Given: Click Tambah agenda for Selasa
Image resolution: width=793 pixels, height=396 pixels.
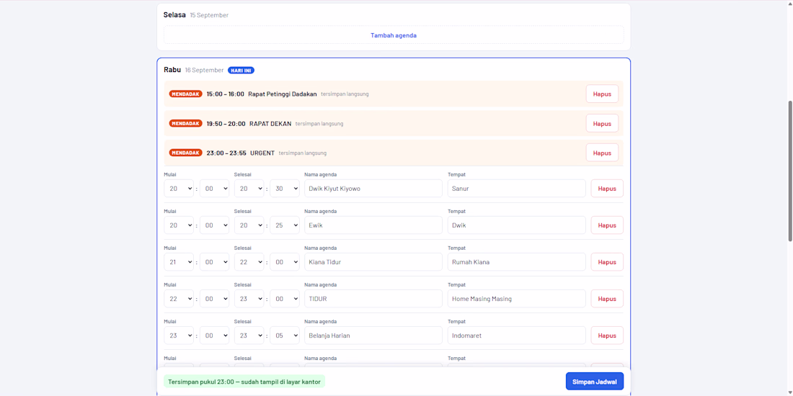Looking at the screenshot, I should pyautogui.click(x=394, y=35).
